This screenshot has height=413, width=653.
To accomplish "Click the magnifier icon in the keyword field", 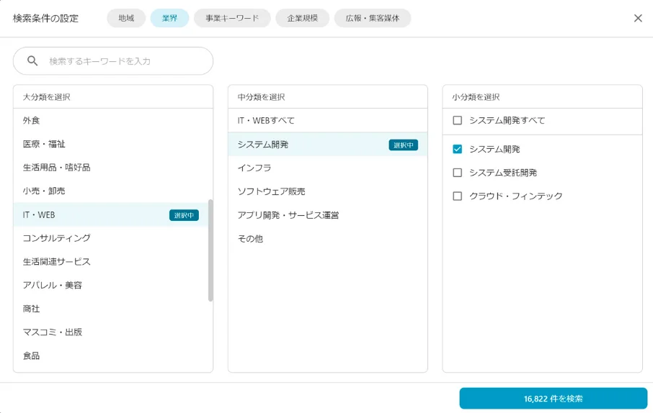I will pyautogui.click(x=32, y=61).
